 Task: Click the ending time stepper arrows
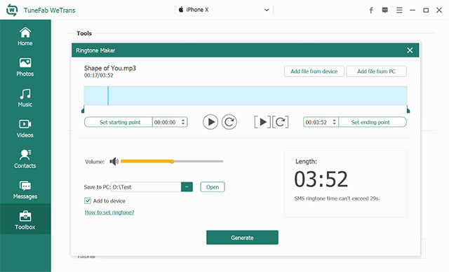tap(334, 122)
